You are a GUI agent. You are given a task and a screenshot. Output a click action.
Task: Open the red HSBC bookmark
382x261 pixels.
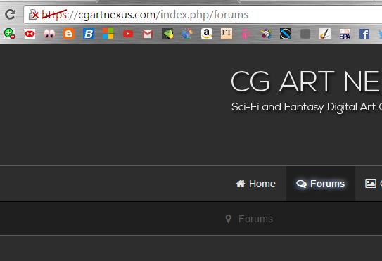tap(30, 34)
